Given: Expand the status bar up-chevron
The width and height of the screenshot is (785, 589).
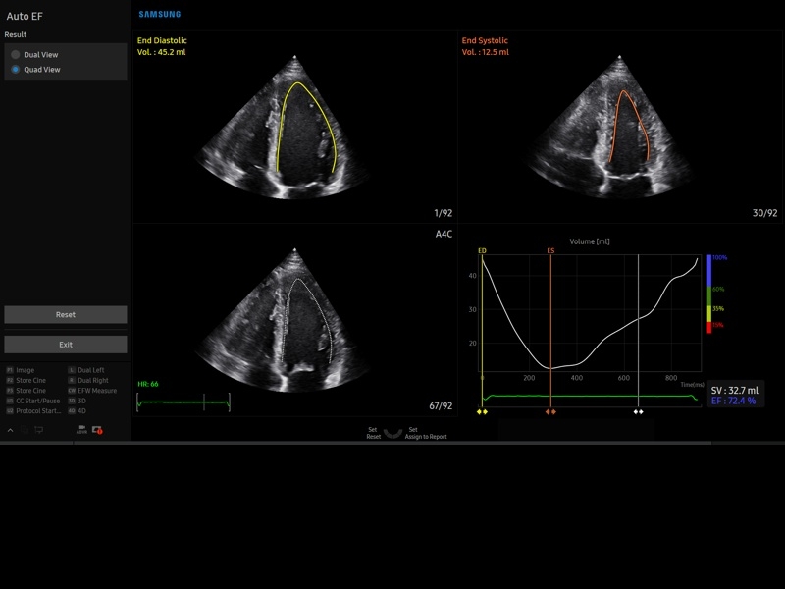Looking at the screenshot, I should pos(11,430).
